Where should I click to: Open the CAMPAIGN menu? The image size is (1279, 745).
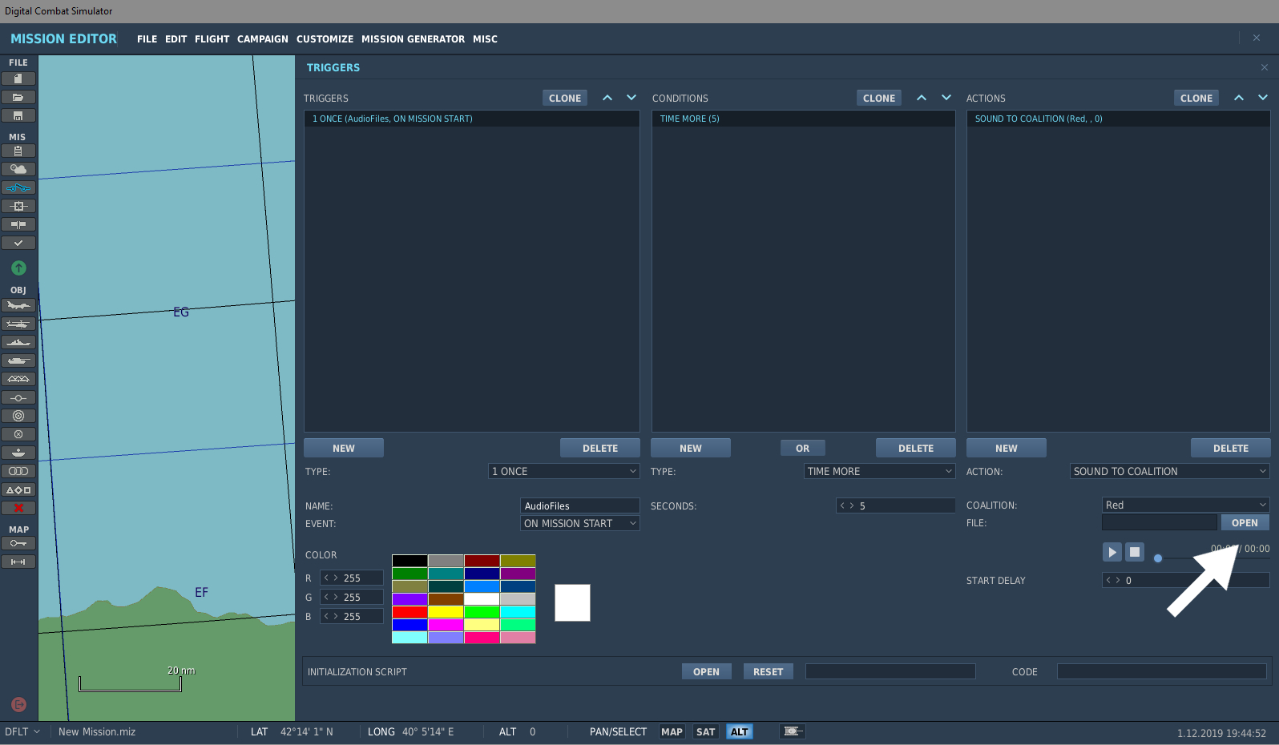(x=262, y=38)
